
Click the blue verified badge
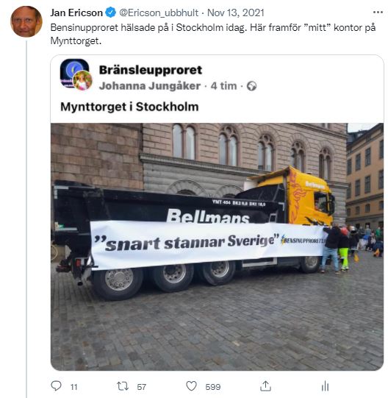click(x=110, y=13)
